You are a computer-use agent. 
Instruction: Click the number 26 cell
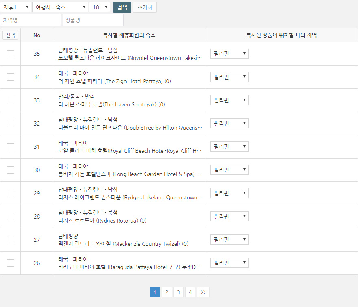click(x=37, y=263)
